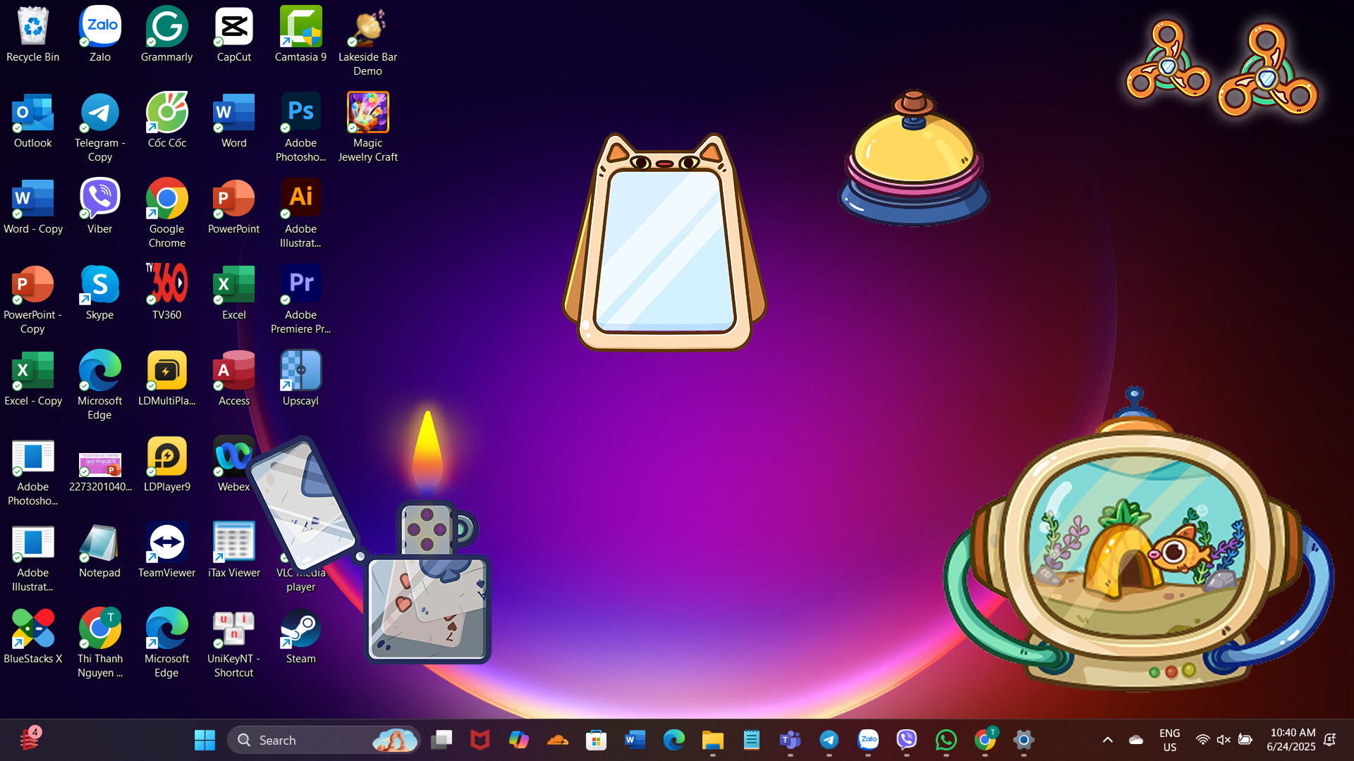Launch Magic Jewelry Craft game
1354x761 pixels.
(367, 113)
